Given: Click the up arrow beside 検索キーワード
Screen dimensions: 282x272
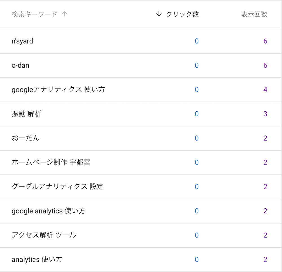Looking at the screenshot, I should click(x=64, y=14).
